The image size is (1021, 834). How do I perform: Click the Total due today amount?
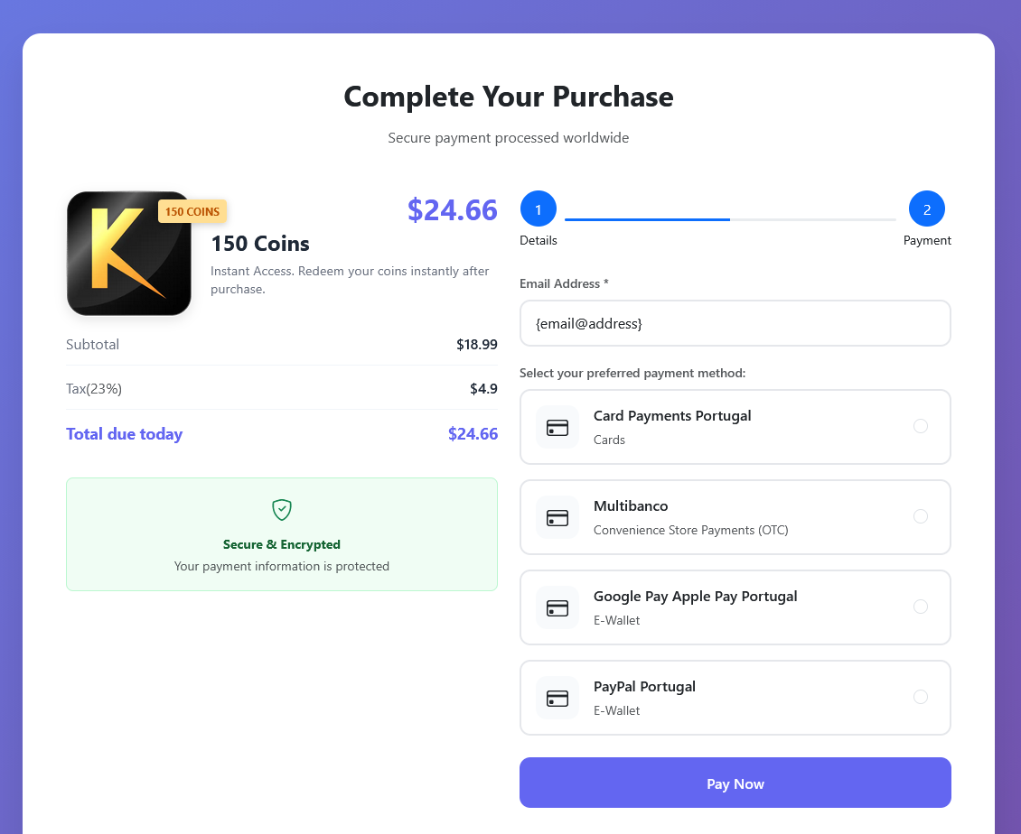tap(473, 434)
